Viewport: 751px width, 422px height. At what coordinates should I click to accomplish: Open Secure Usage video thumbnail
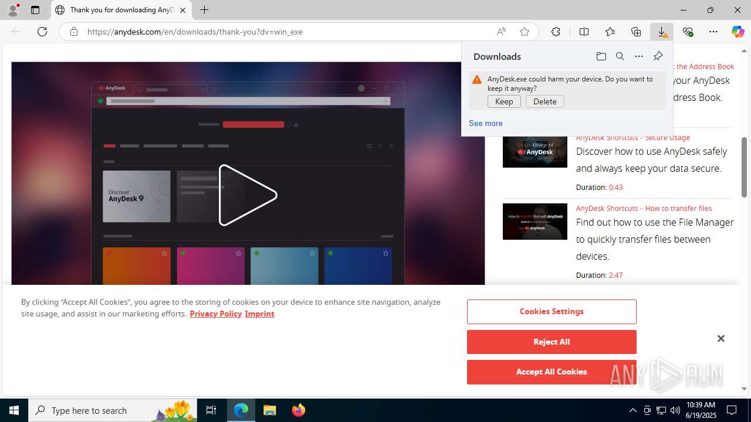[535, 151]
